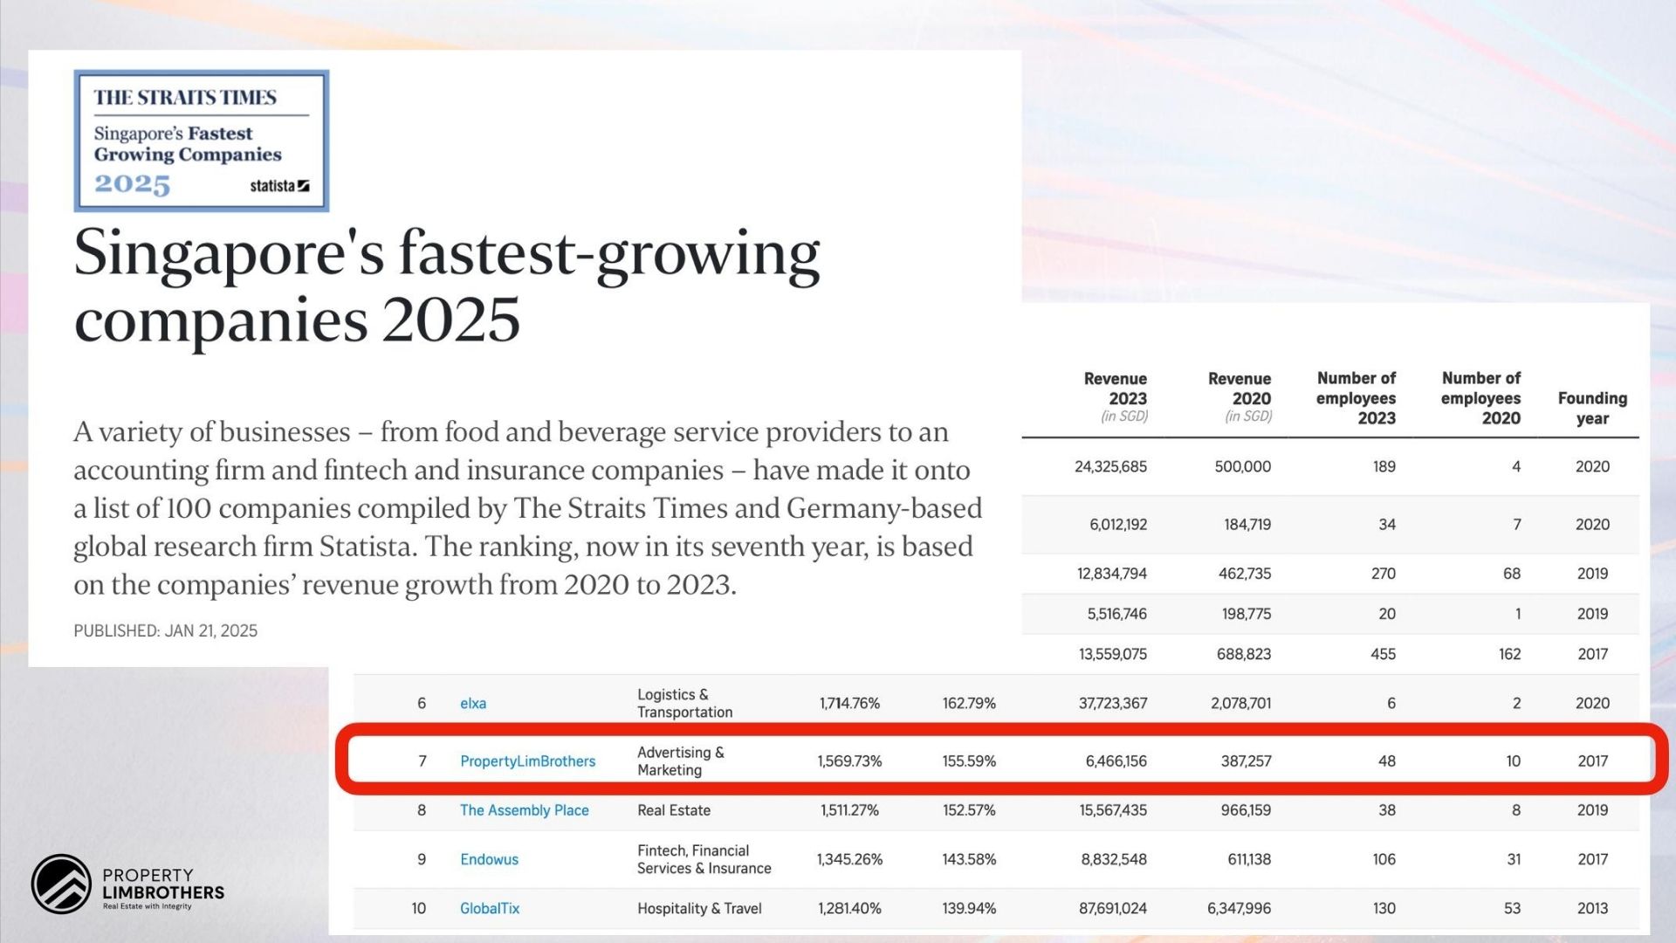Click the 2020 revenue 6,347,996

1239,908
